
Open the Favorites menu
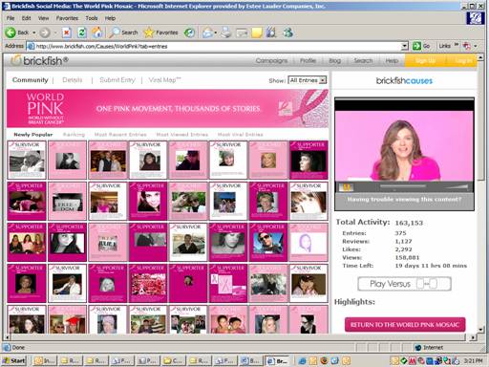[x=67, y=18]
